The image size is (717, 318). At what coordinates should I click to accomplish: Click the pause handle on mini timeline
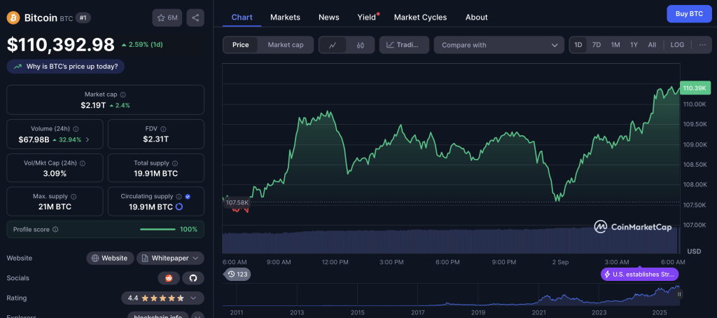point(679,294)
